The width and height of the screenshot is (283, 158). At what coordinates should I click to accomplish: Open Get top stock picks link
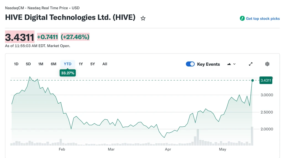click(x=263, y=18)
